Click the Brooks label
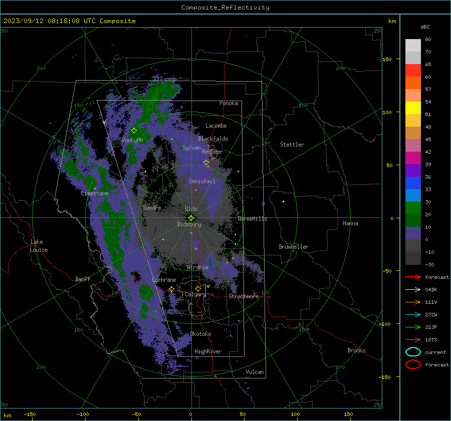Viewport: 451px width, 421px height. coord(356,350)
